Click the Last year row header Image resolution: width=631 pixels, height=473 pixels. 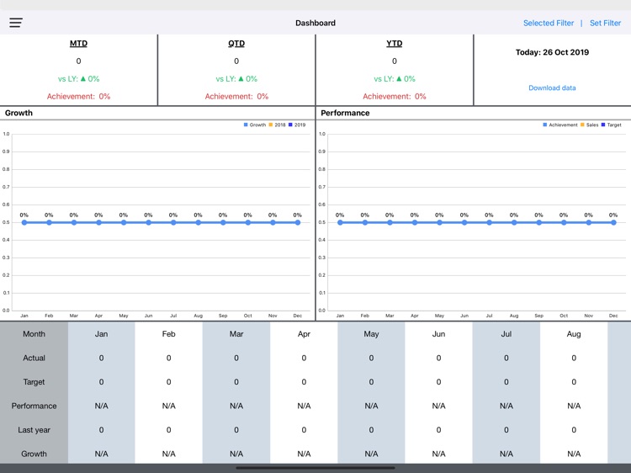[34, 430]
